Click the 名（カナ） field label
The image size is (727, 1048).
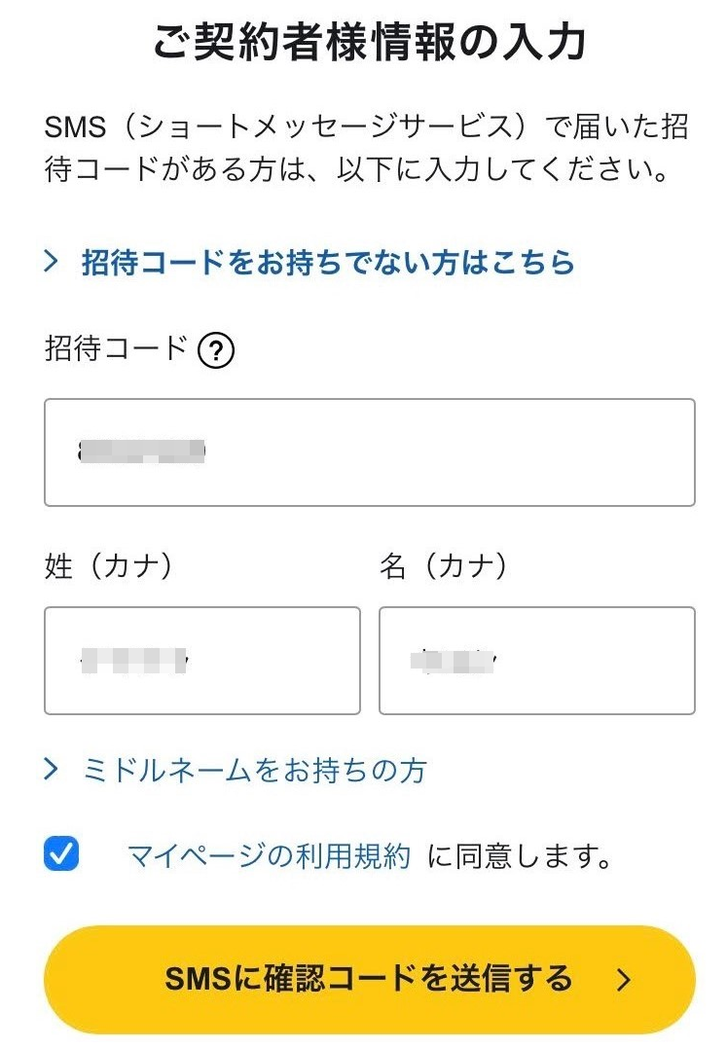[x=444, y=567]
